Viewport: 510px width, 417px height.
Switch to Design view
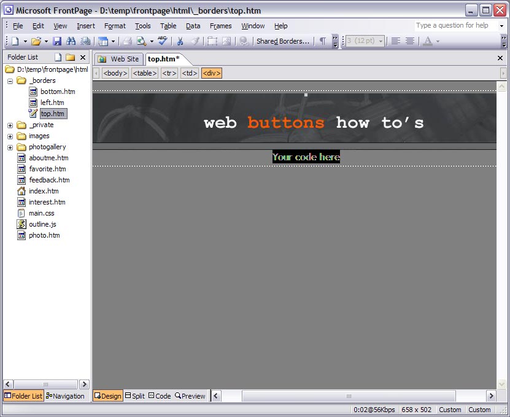coord(108,396)
